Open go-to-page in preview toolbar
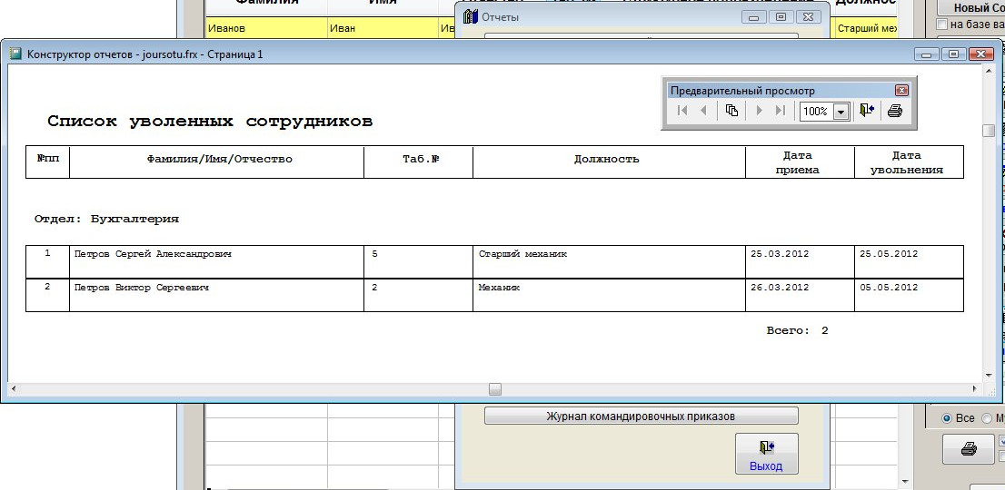The height and width of the screenshot is (490, 1005). pos(731,111)
